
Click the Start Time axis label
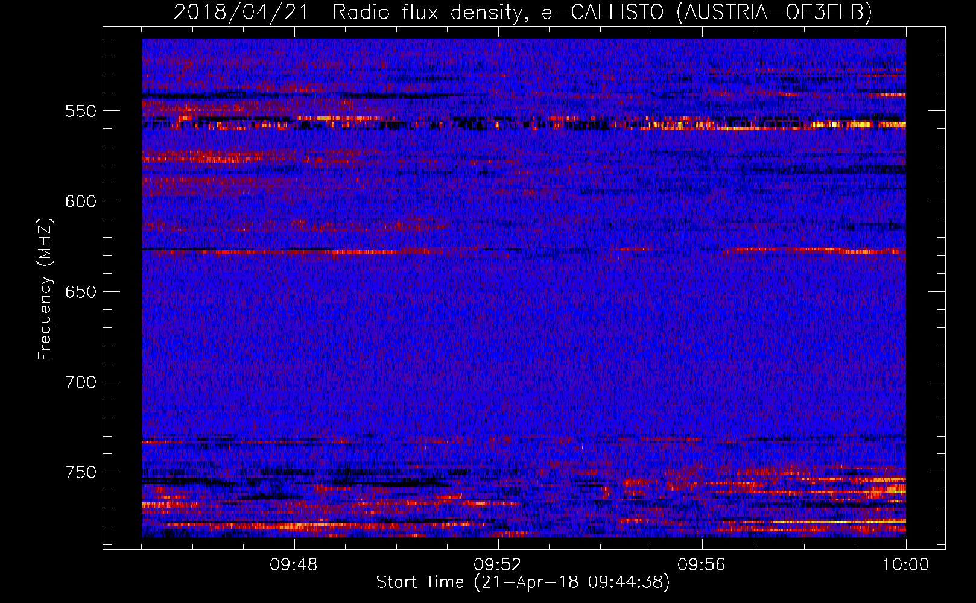pyautogui.click(x=523, y=582)
